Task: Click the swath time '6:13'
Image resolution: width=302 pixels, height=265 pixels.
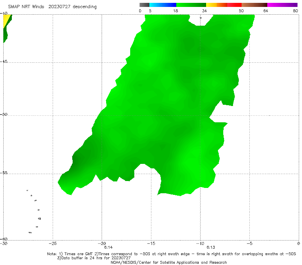Action: pyautogui.click(x=211, y=247)
